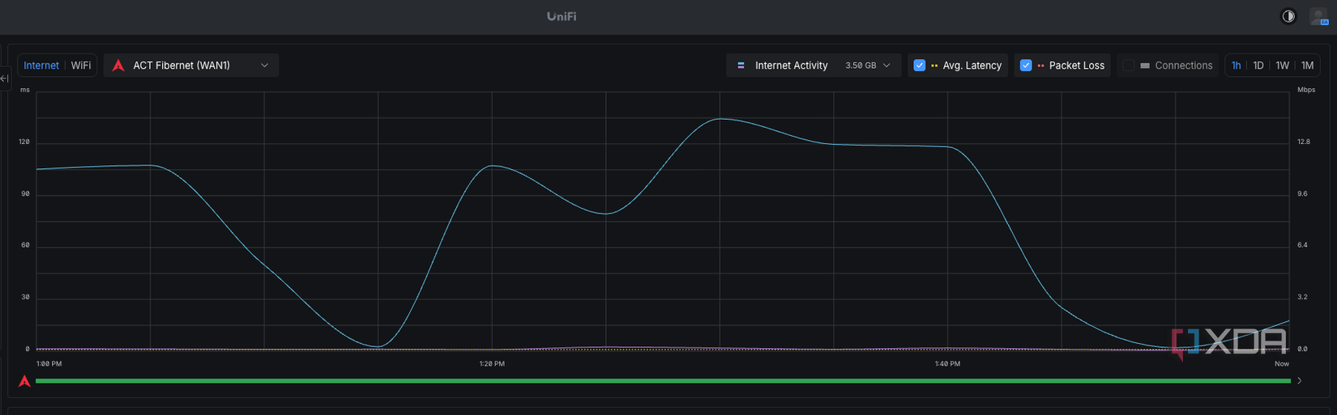Open the user account avatar menu

1318,16
